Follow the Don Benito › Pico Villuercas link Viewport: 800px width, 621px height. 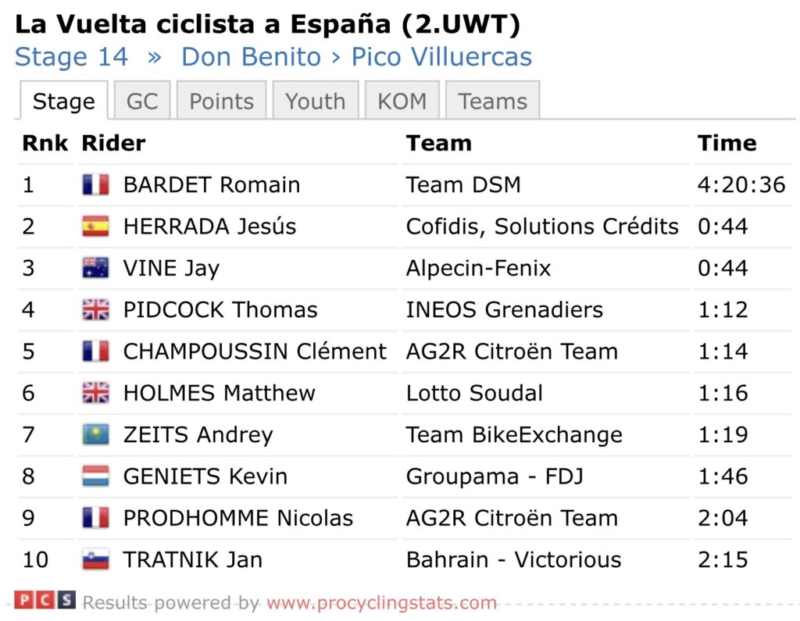[x=356, y=57]
